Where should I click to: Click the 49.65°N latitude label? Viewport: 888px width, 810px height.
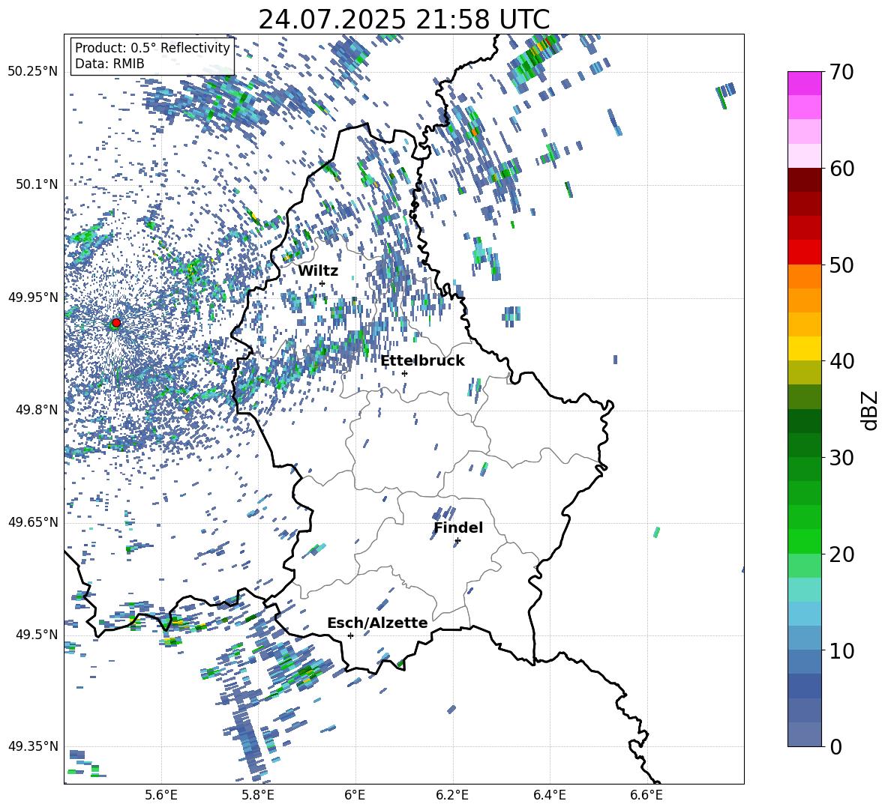tap(33, 522)
